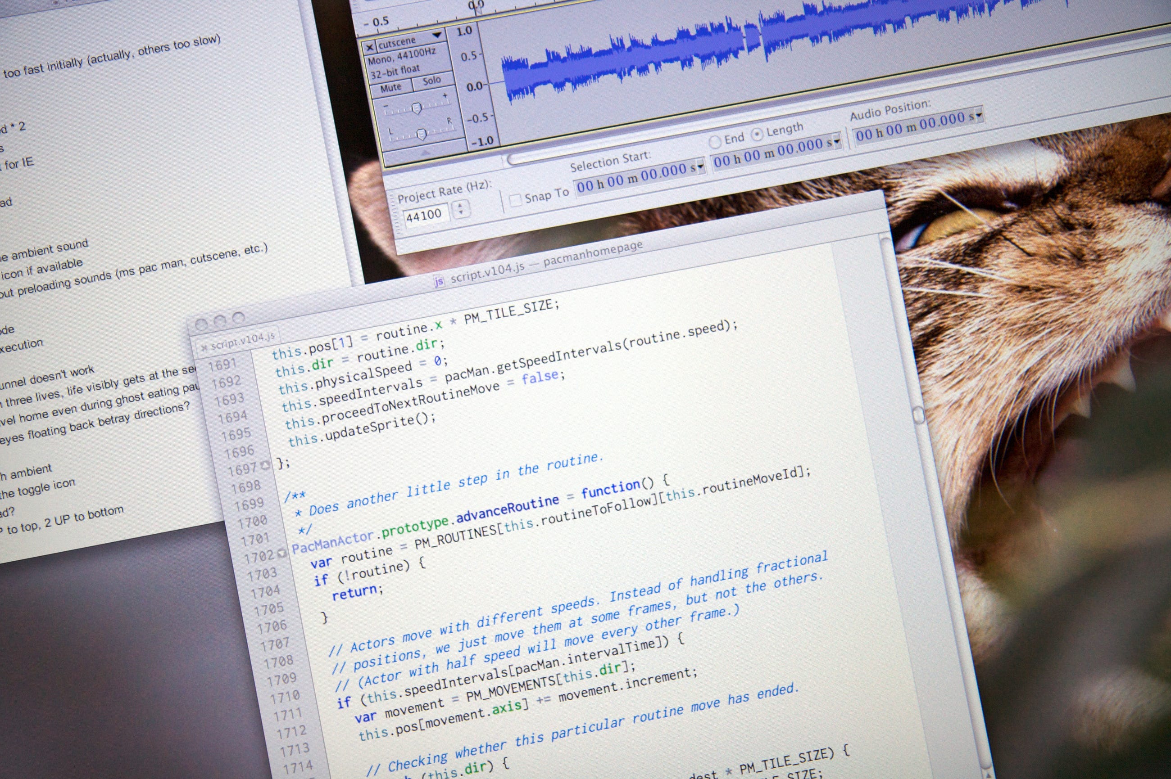Click the js file icon in editor title
Screen dimensions: 1171x779
(x=439, y=282)
